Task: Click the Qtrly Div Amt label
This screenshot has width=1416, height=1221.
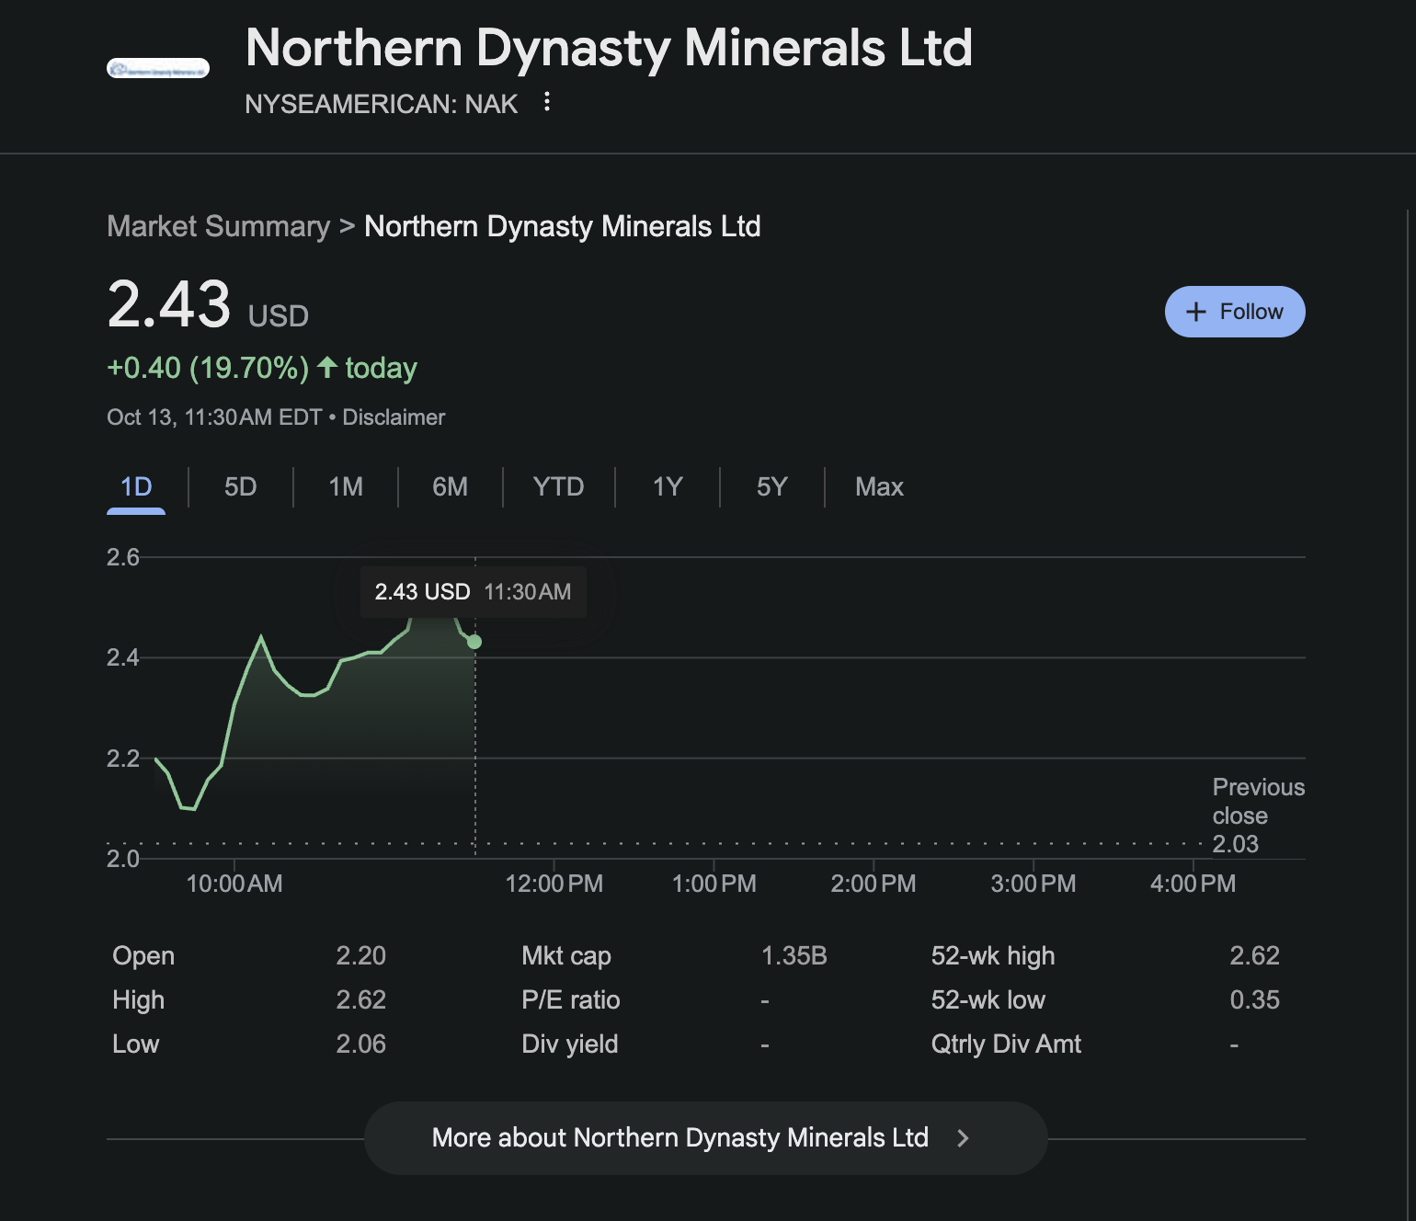Action: coord(1006,1044)
